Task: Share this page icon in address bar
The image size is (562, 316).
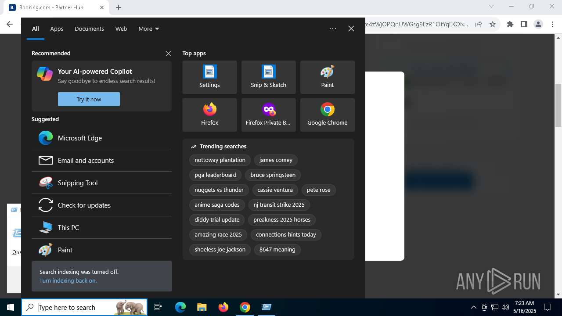Action: click(479, 24)
